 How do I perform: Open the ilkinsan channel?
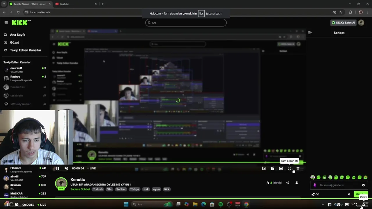(25, 187)
